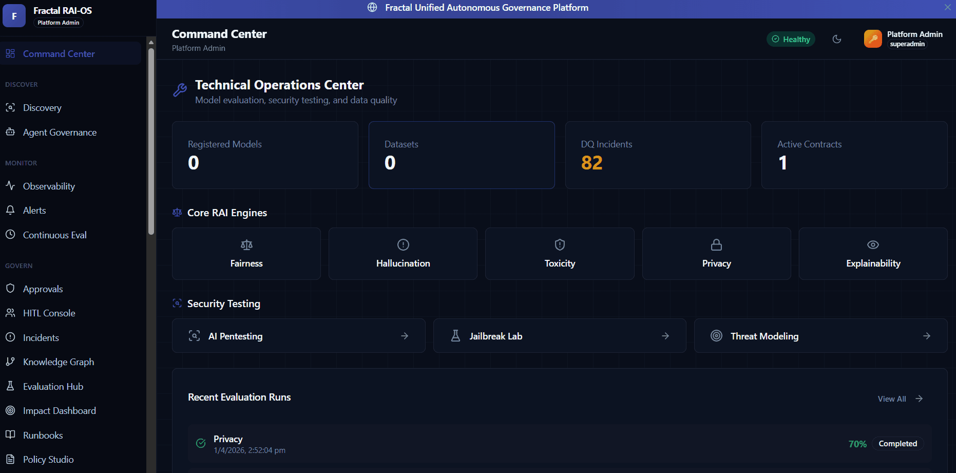Open the Active Contracts stat card
956x473 pixels.
[x=854, y=155]
